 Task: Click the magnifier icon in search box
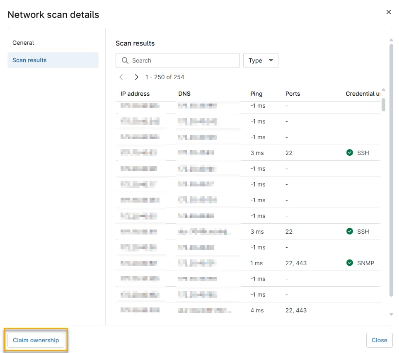pyautogui.click(x=125, y=60)
